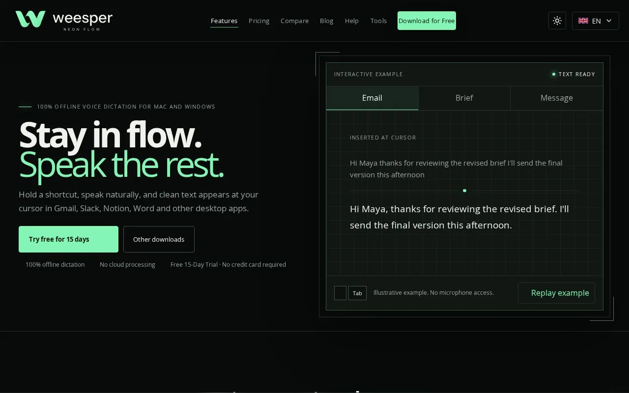
Task: Open the Help menu item
Action: 352,21
